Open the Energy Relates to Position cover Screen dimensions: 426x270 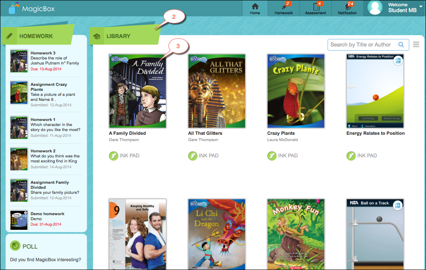tap(375, 91)
